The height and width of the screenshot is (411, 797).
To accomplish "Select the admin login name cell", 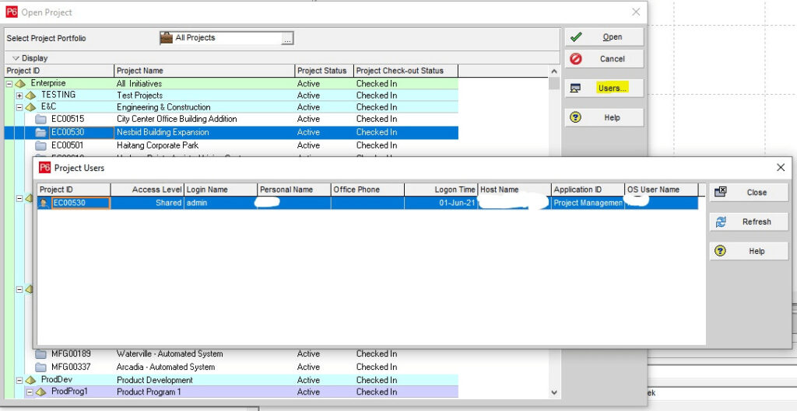I will 220,203.
